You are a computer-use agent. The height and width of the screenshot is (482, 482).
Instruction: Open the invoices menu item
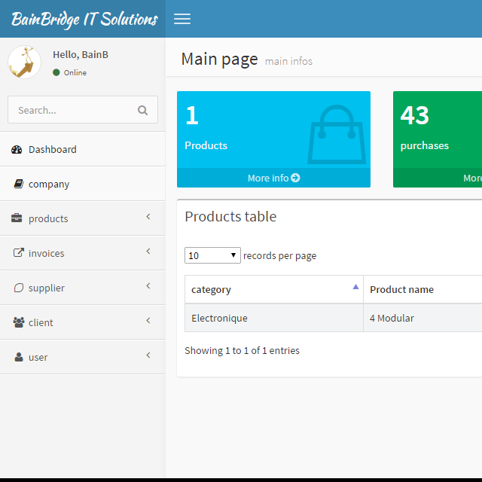tap(83, 253)
